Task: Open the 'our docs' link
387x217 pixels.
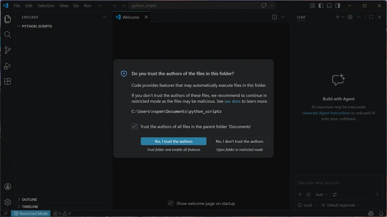Action: (233, 101)
